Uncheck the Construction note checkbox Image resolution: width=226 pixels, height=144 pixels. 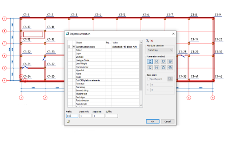pyautogui.click(x=74, y=46)
